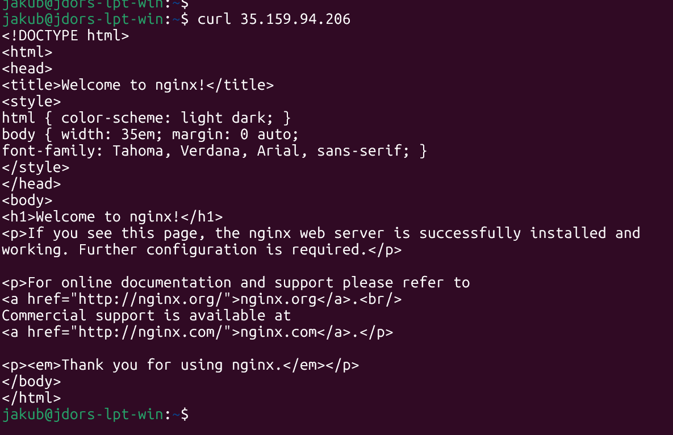The height and width of the screenshot is (435, 673).
Task: Click the opening <style> tag
Action: tap(31, 102)
